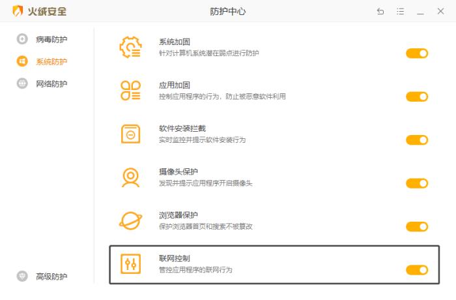Click the 浏览器保护 planet icon
The height and width of the screenshot is (300, 456).
click(x=130, y=220)
